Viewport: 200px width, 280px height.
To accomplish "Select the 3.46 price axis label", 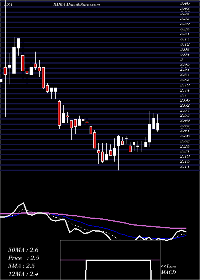I will pyautogui.click(x=184, y=3).
